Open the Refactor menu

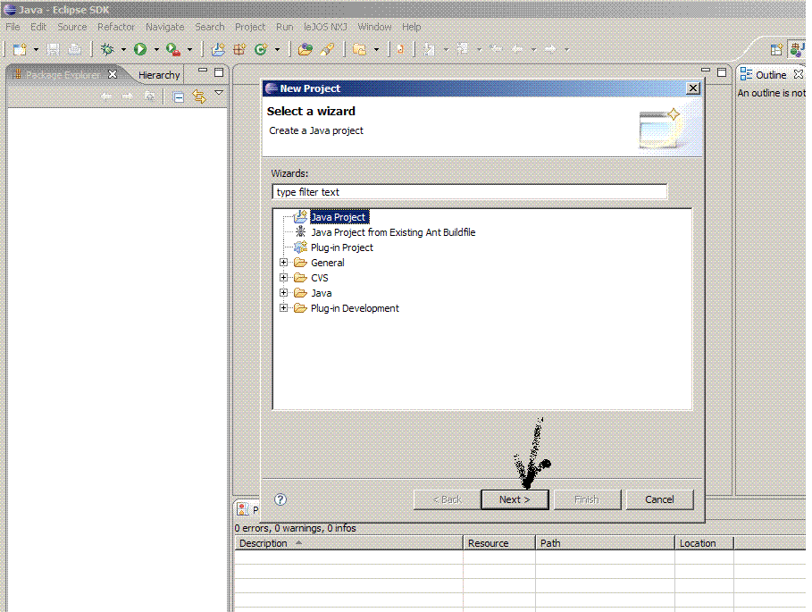point(116,27)
